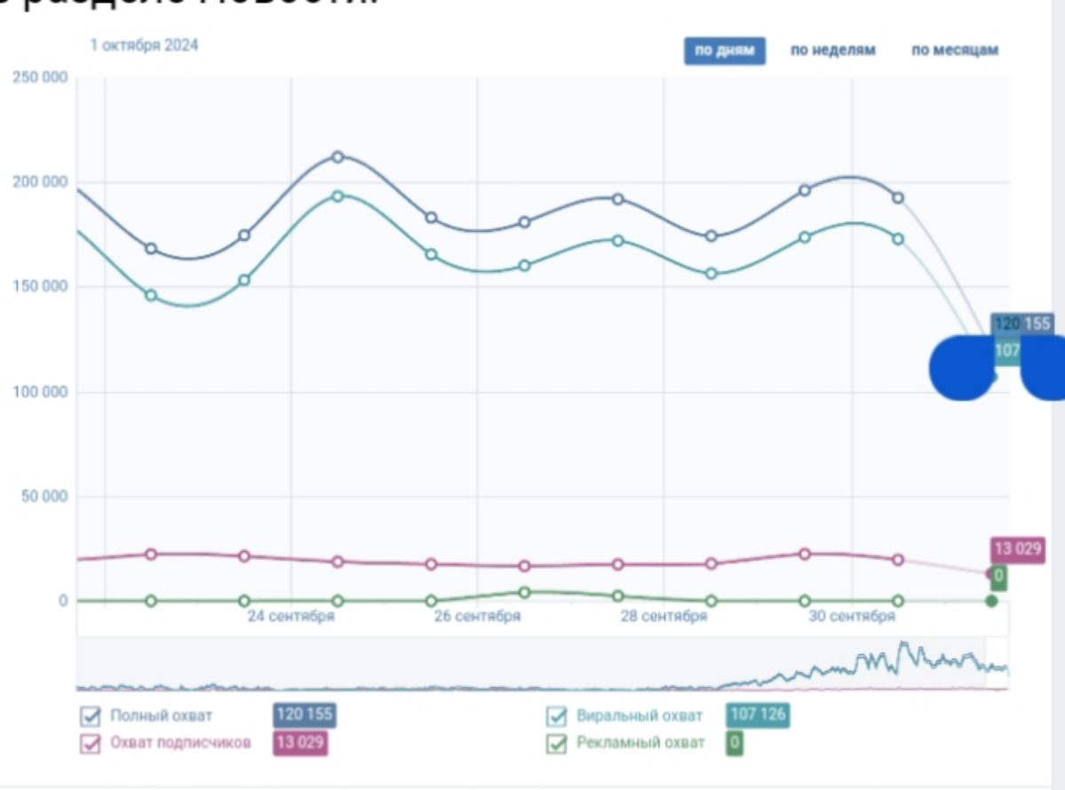Click the '30 сентября' axis label
The image size is (1065, 790).
pos(852,617)
